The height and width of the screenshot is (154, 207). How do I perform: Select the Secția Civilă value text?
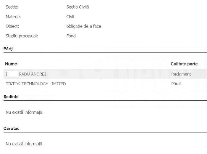[x=77, y=7]
